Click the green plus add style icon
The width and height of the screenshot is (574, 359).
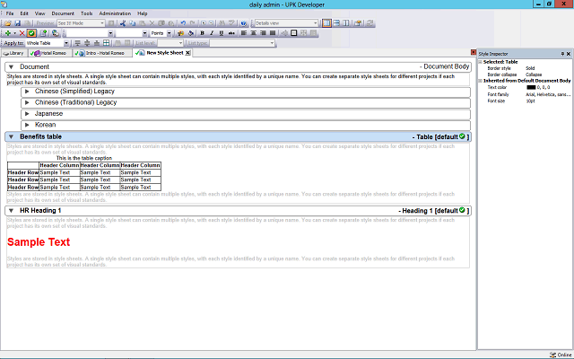pyautogui.click(x=7, y=32)
